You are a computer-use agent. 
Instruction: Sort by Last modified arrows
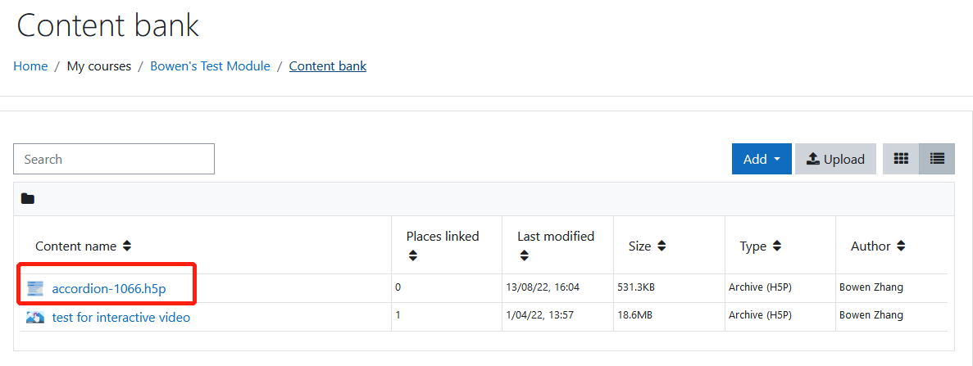[524, 255]
